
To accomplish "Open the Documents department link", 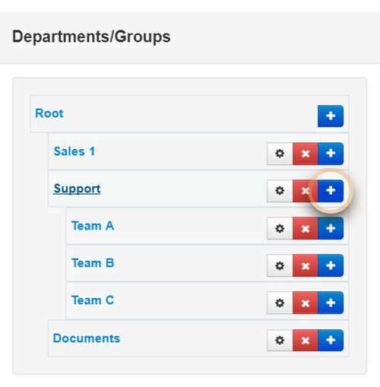I will click(x=87, y=338).
